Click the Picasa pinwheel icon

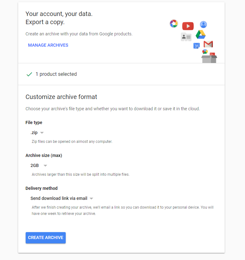pyautogui.click(x=174, y=23)
